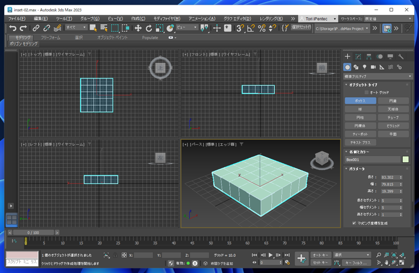Open the ビュー reference coordinate dropdown

pyautogui.click(x=186, y=27)
